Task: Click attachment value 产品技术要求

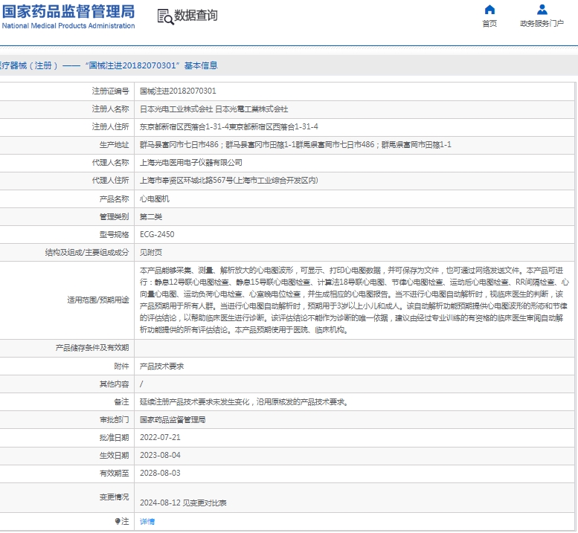Action: pos(161,366)
